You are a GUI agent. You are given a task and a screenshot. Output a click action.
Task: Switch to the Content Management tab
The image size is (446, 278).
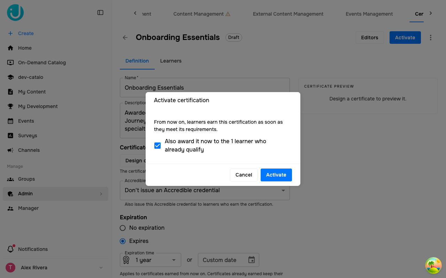(x=202, y=14)
